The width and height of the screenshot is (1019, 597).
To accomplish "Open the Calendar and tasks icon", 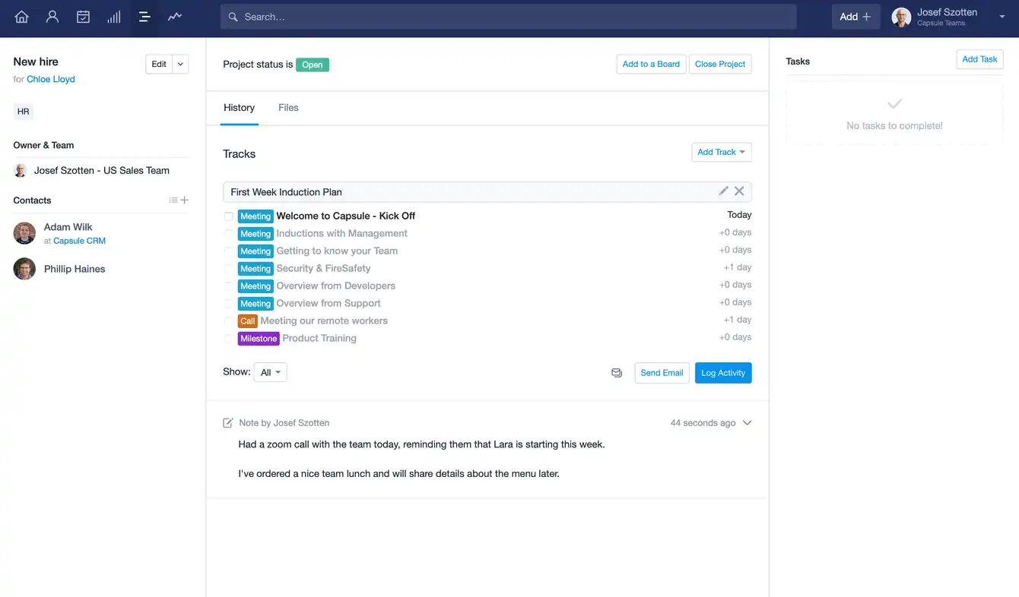I will pos(84,17).
